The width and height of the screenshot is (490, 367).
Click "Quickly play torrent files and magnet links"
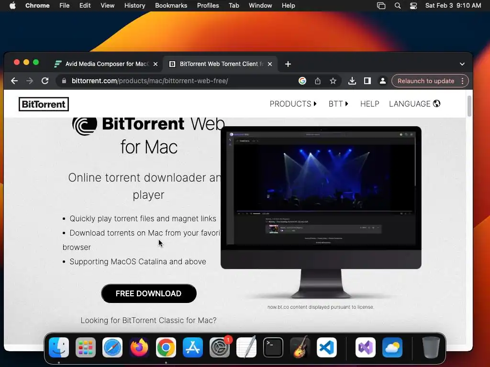143,218
